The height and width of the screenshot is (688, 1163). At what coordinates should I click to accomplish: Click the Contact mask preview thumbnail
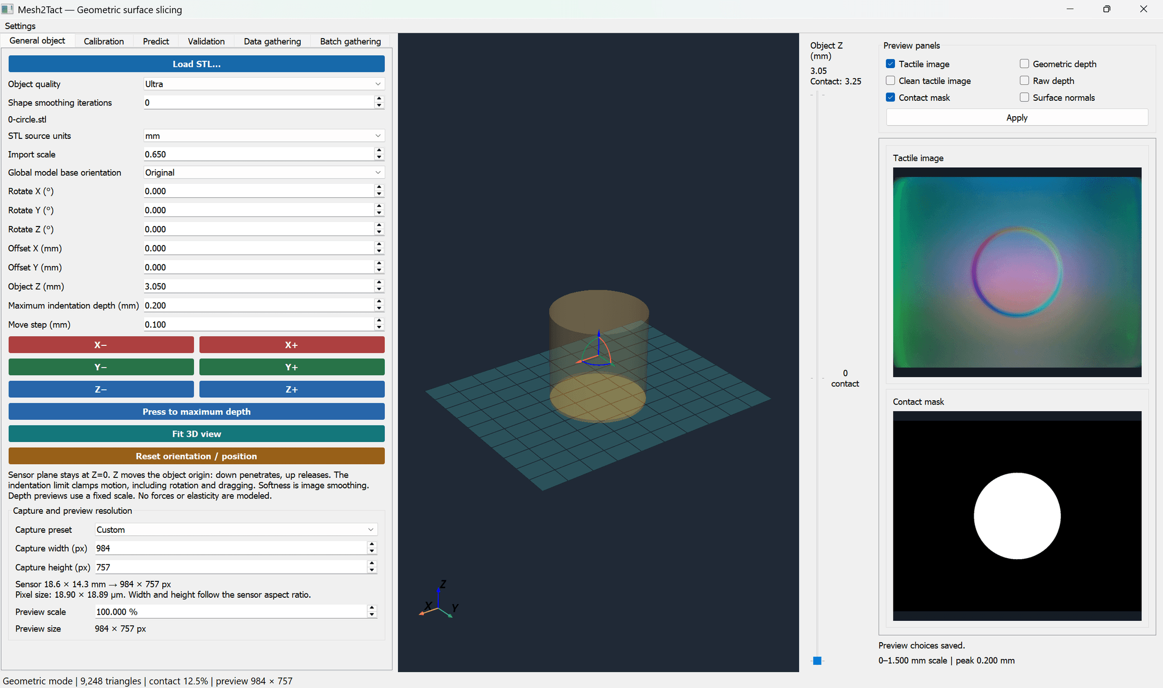click(x=1017, y=516)
